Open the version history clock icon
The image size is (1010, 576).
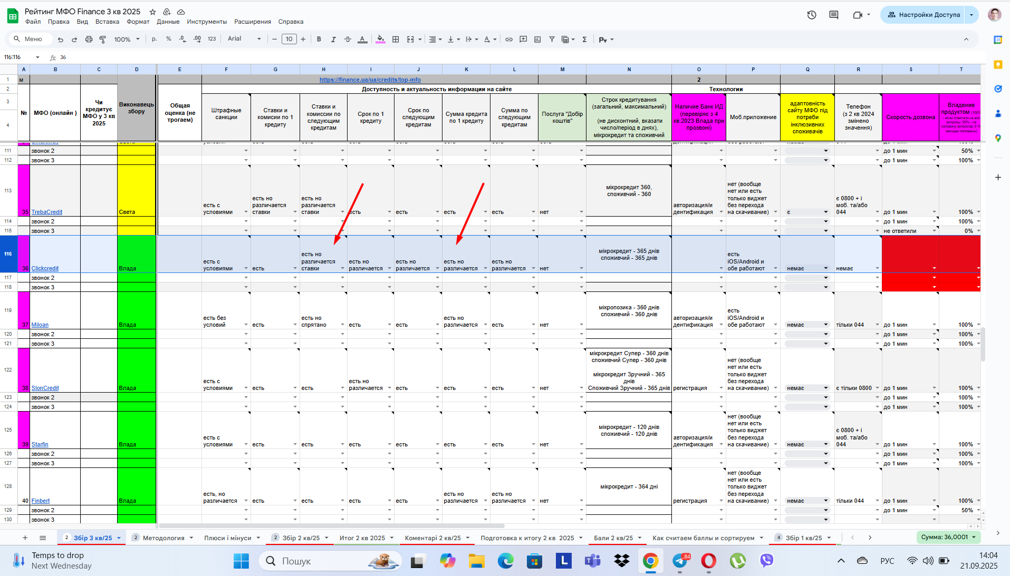pyautogui.click(x=812, y=15)
